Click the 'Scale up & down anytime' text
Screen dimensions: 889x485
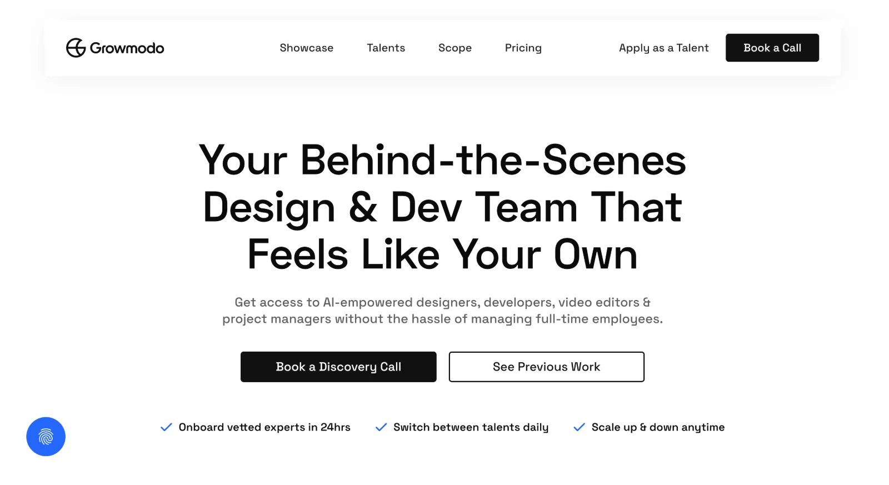[x=658, y=427]
